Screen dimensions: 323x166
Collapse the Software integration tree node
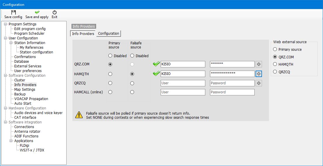[5, 122]
